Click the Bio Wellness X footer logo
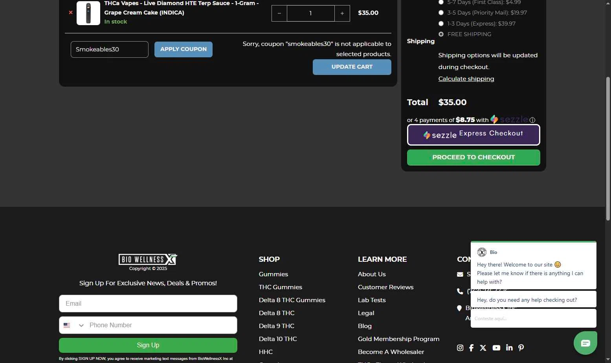This screenshot has height=363, width=611. tap(148, 259)
